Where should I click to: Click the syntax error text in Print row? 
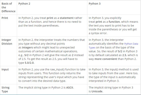pos(99,33)
